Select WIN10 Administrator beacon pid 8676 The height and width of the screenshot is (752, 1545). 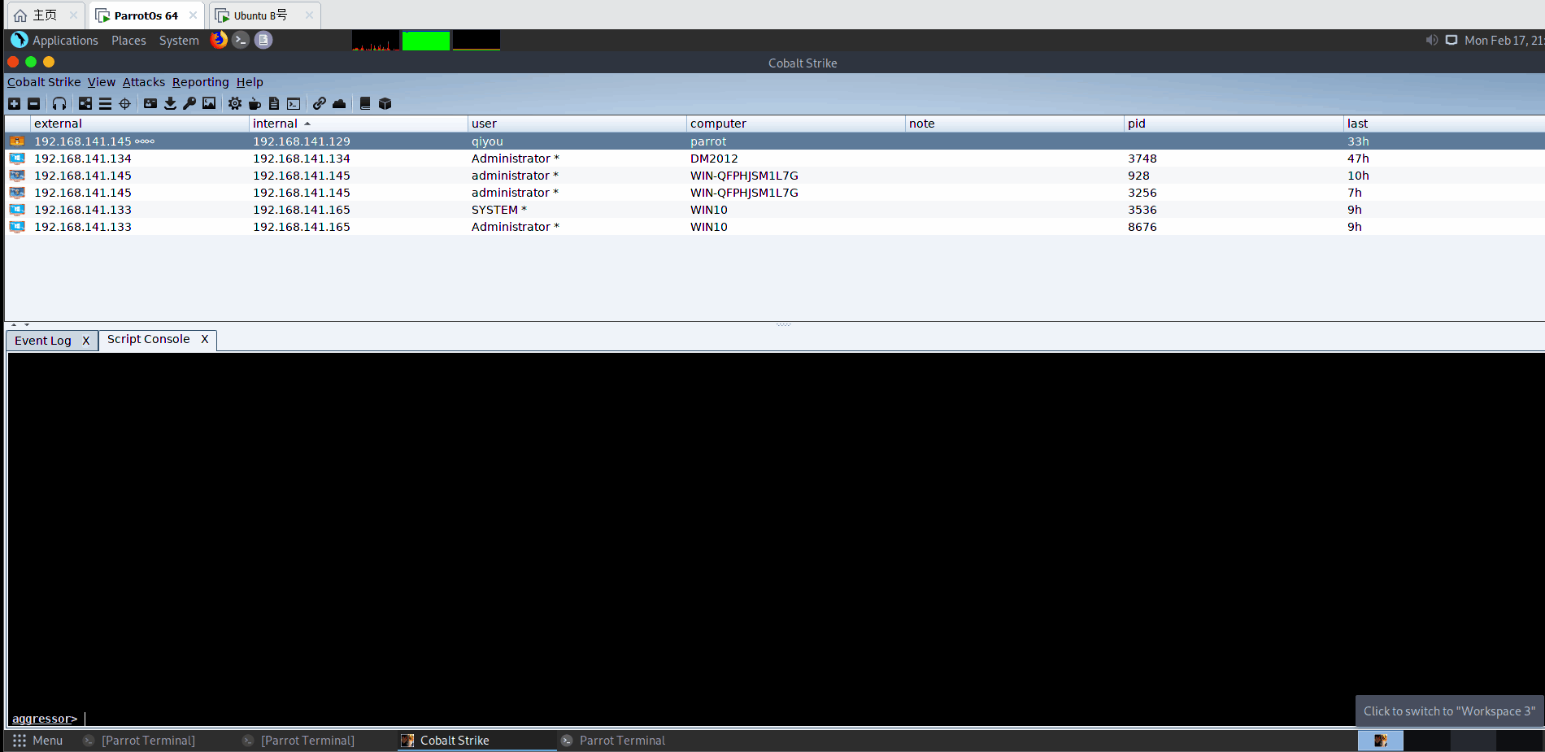[x=775, y=227]
